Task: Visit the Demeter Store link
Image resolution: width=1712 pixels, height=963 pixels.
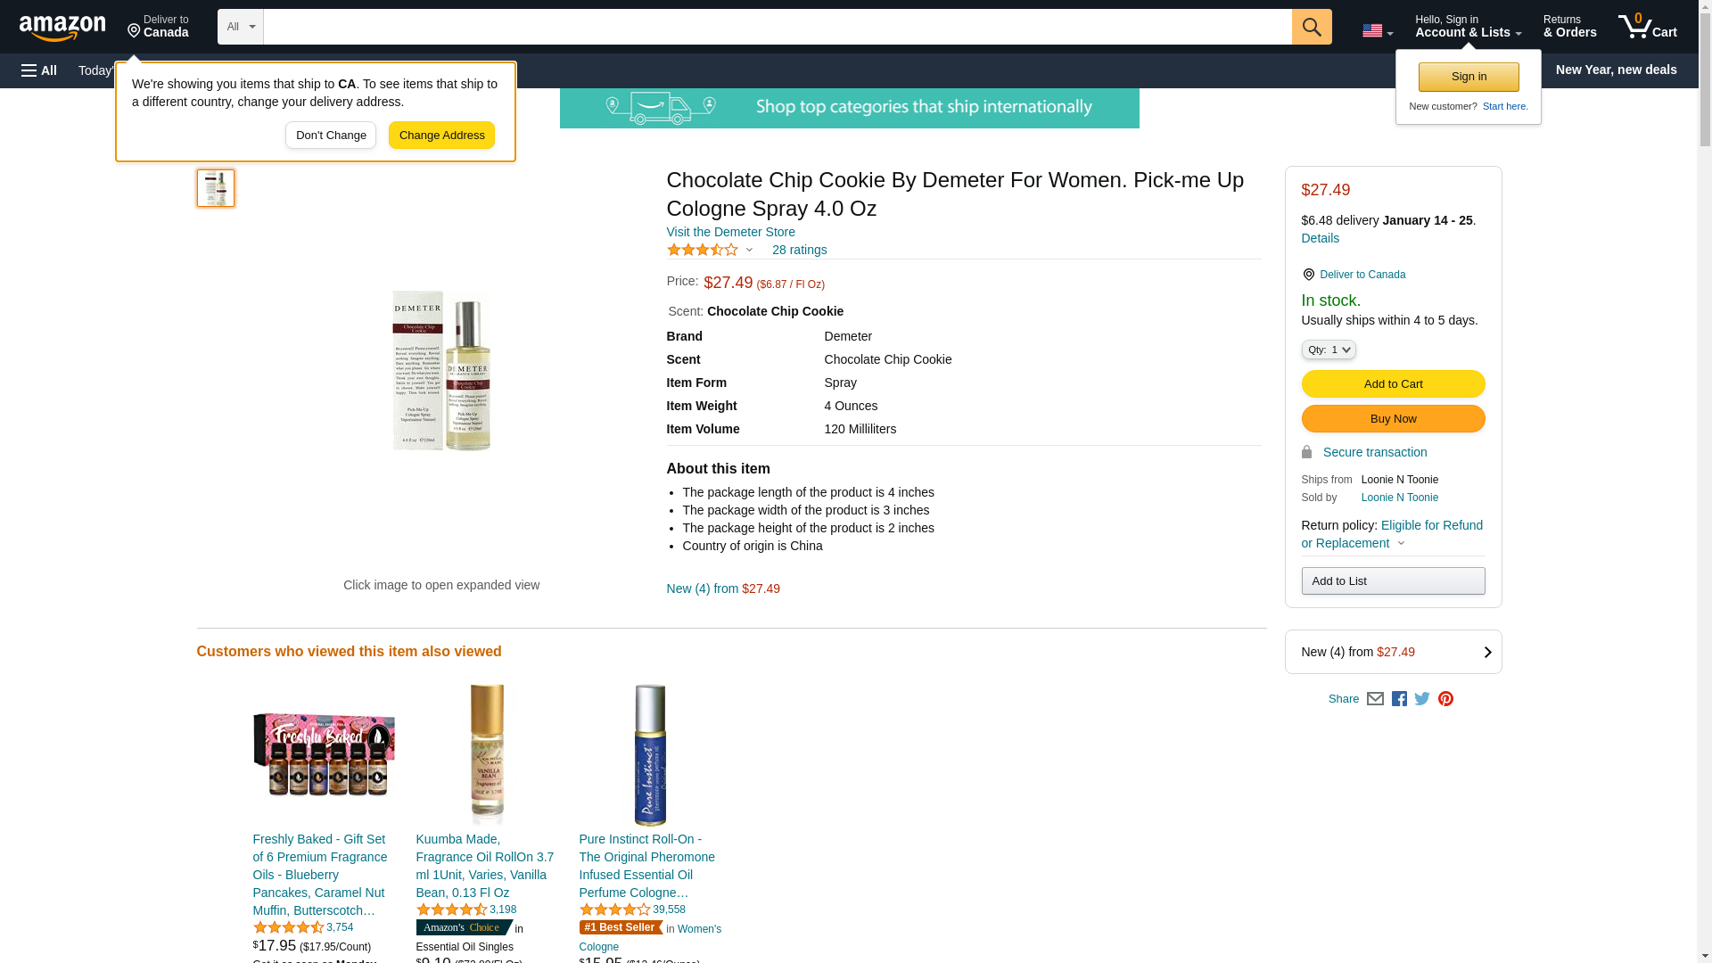Action: click(x=730, y=232)
